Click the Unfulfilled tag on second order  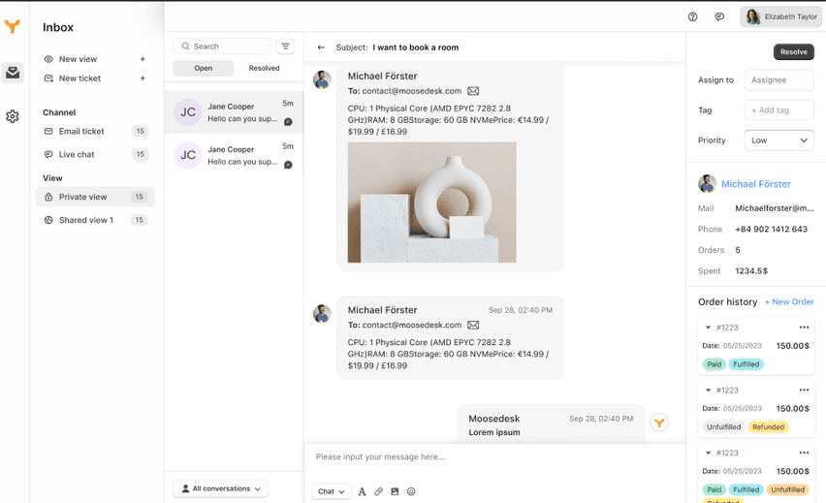pyautogui.click(x=724, y=427)
